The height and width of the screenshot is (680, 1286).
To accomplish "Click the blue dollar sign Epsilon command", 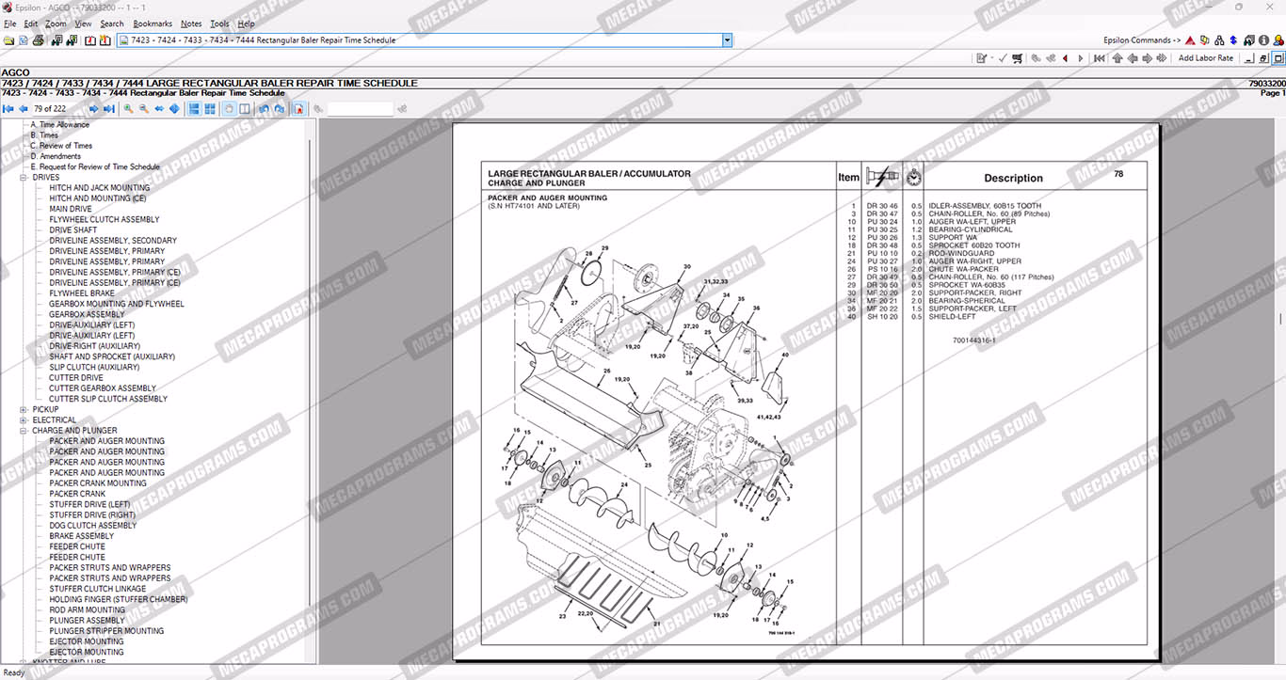I will pos(1233,40).
